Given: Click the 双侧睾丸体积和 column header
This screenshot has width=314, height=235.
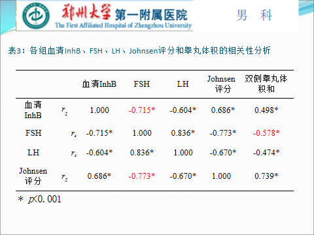Looking at the screenshot, I should click(266, 84).
